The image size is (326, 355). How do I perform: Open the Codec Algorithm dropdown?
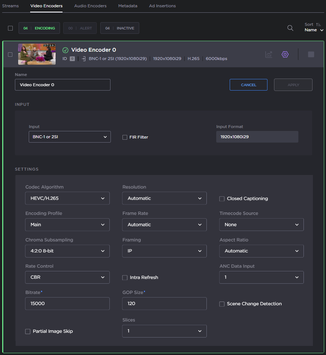67,198
